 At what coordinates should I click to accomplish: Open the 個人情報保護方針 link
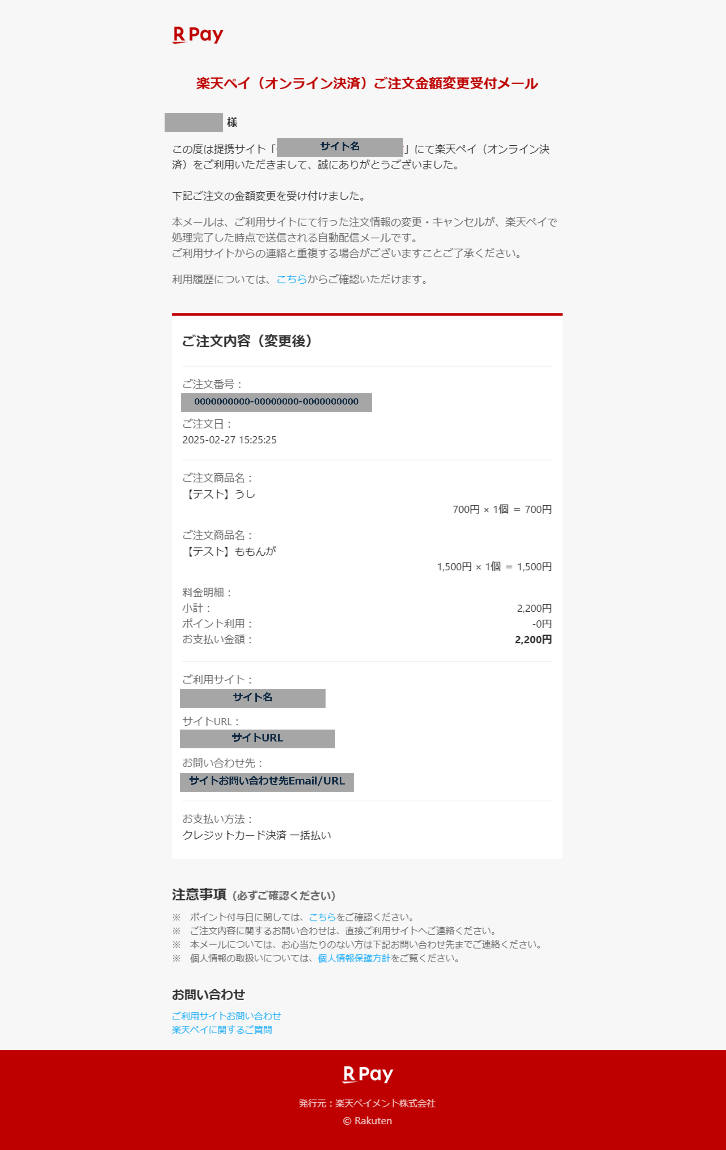pyautogui.click(x=354, y=958)
